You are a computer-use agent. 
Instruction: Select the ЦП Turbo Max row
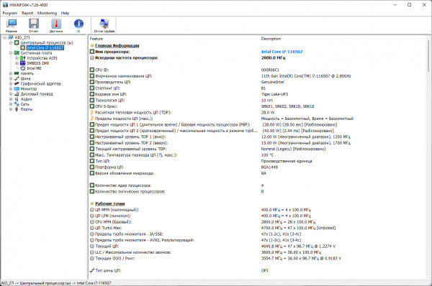(x=257, y=228)
